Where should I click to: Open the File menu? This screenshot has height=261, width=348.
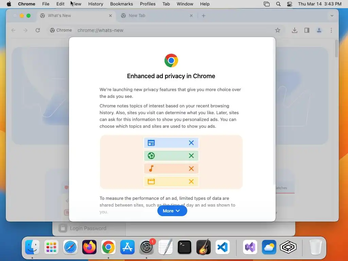pyautogui.click(x=46, y=4)
